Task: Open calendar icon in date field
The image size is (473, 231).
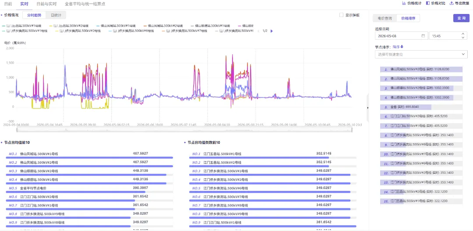Action: pyautogui.click(x=423, y=36)
